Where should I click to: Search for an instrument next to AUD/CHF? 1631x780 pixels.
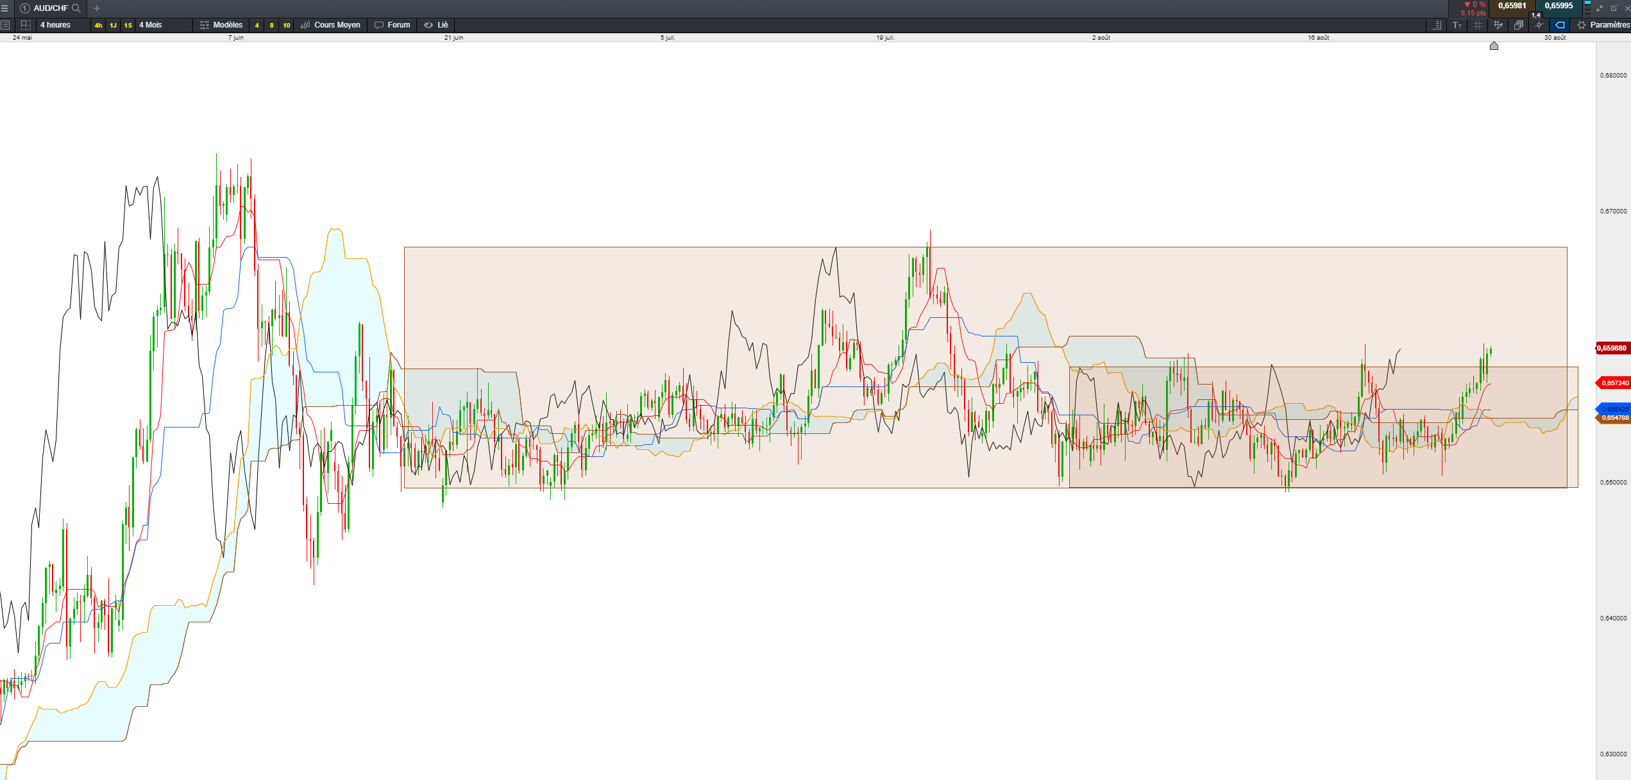coord(76,8)
